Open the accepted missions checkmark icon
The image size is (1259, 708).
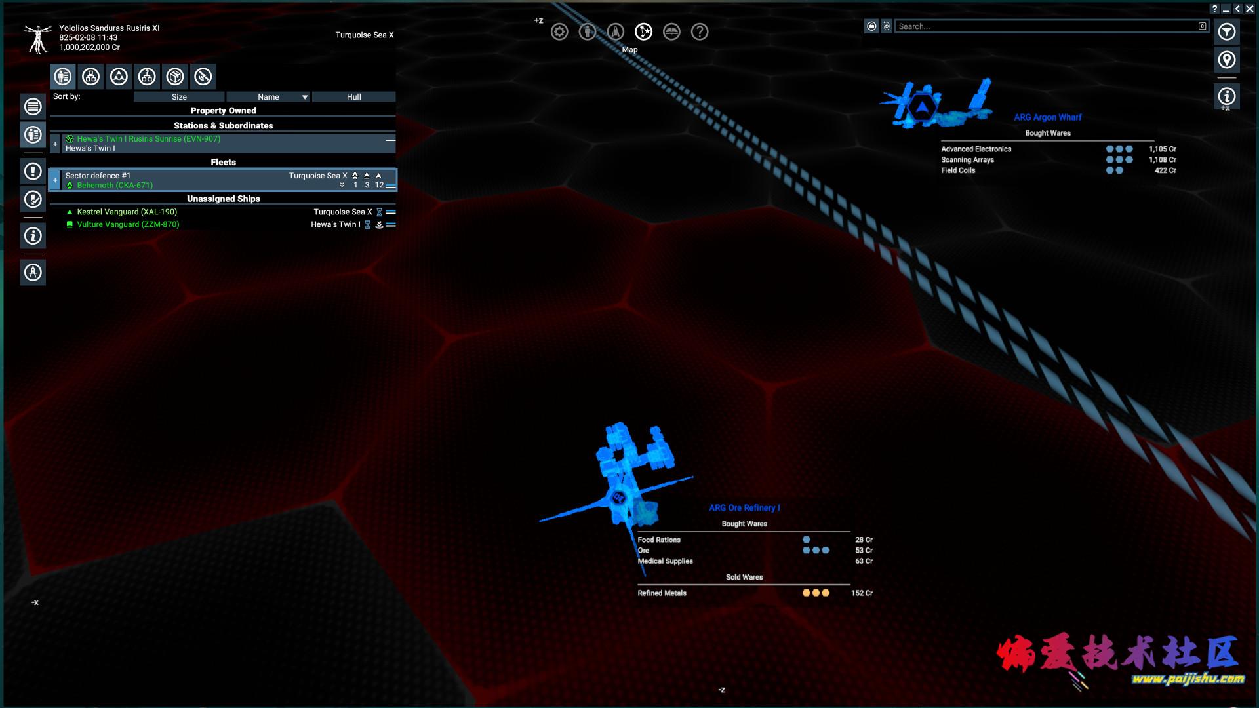pyautogui.click(x=33, y=199)
